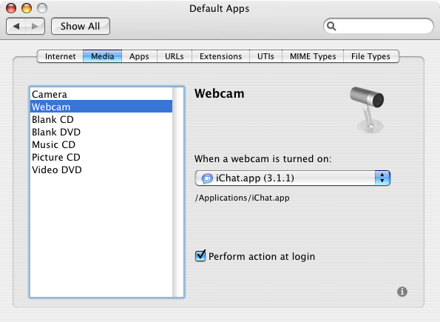Click the iChat icon in the popup menu
The width and height of the screenshot is (440, 322).
click(207, 178)
